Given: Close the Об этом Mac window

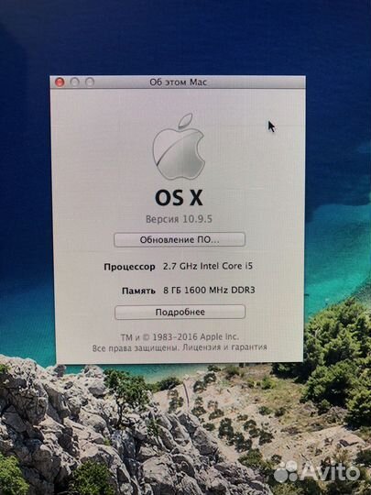Looking at the screenshot, I should [x=60, y=82].
